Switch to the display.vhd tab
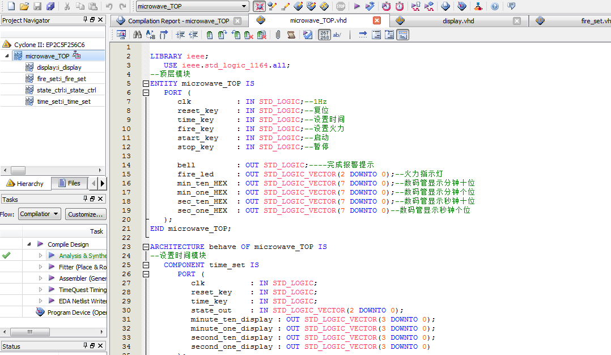The height and width of the screenshot is (355, 611). (x=458, y=21)
